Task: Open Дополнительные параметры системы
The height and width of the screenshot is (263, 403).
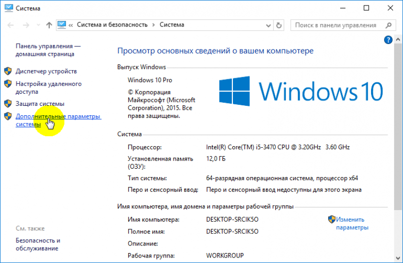Action: pyautogui.click(x=58, y=120)
